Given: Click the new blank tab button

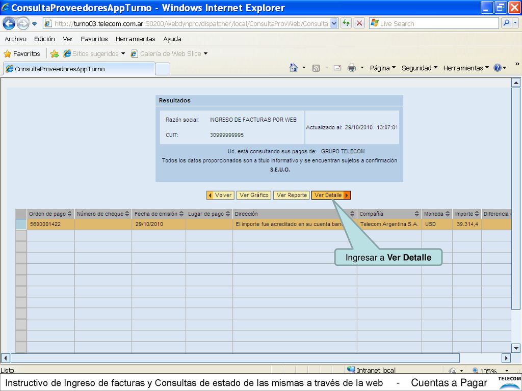Looking at the screenshot, I should 163,69.
